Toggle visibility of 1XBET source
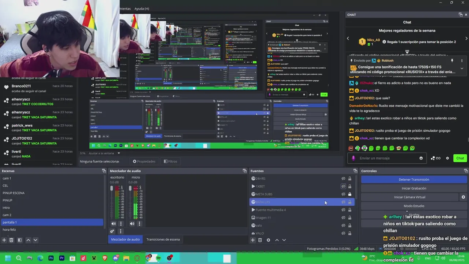The image size is (469, 264). click(343, 186)
